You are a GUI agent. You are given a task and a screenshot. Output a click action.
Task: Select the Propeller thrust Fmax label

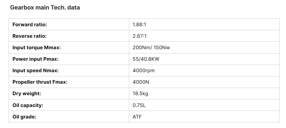(40, 82)
